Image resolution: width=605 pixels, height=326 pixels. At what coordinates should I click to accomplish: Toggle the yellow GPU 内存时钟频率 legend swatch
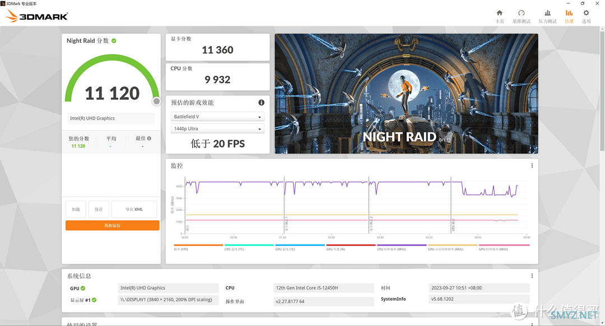point(453,245)
